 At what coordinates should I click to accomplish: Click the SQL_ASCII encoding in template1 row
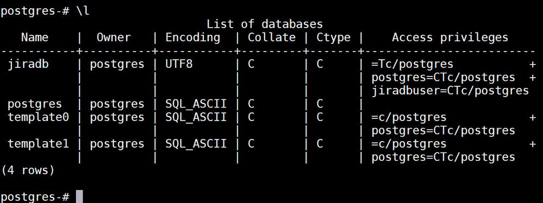pyautogui.click(x=196, y=144)
